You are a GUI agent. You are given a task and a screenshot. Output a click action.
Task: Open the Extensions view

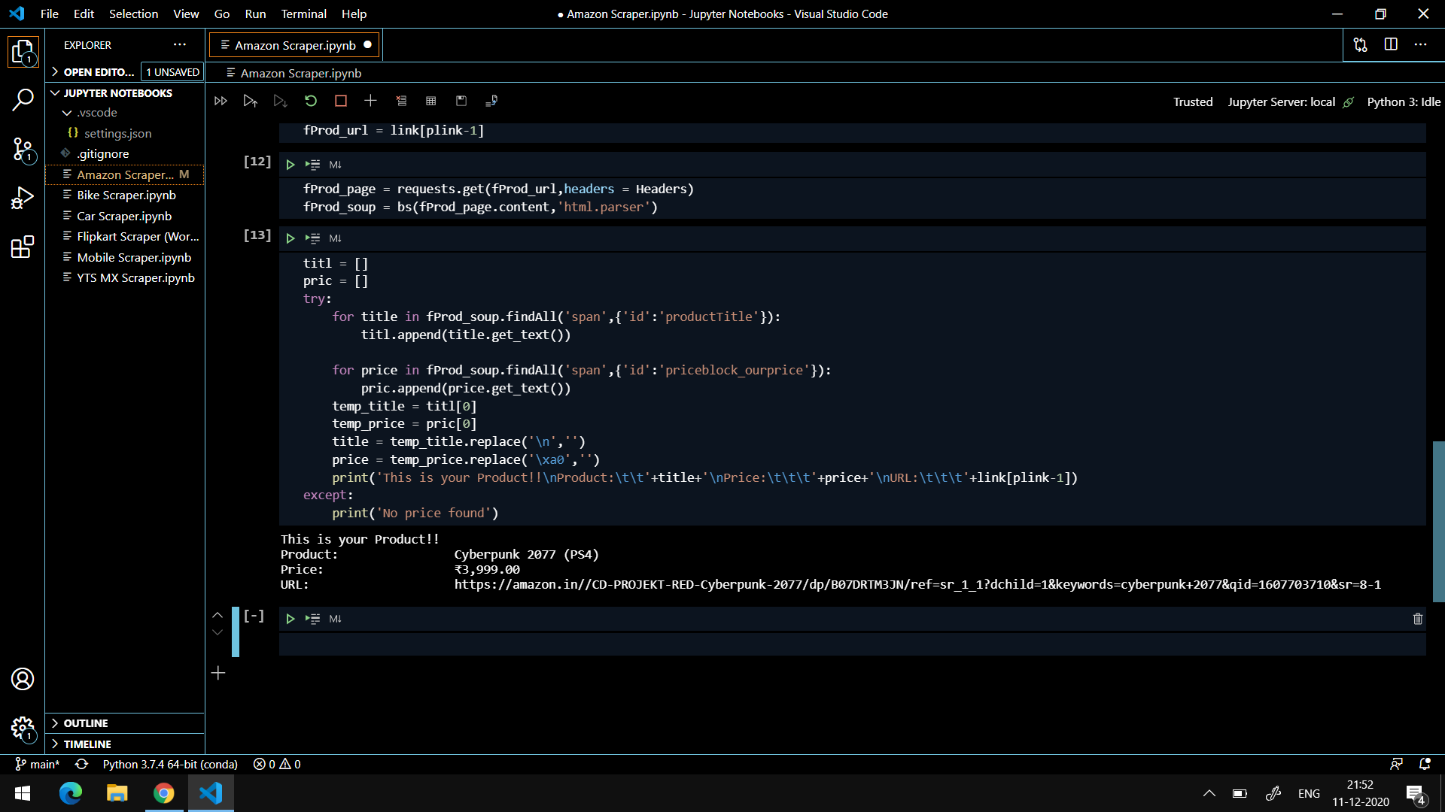(x=23, y=247)
